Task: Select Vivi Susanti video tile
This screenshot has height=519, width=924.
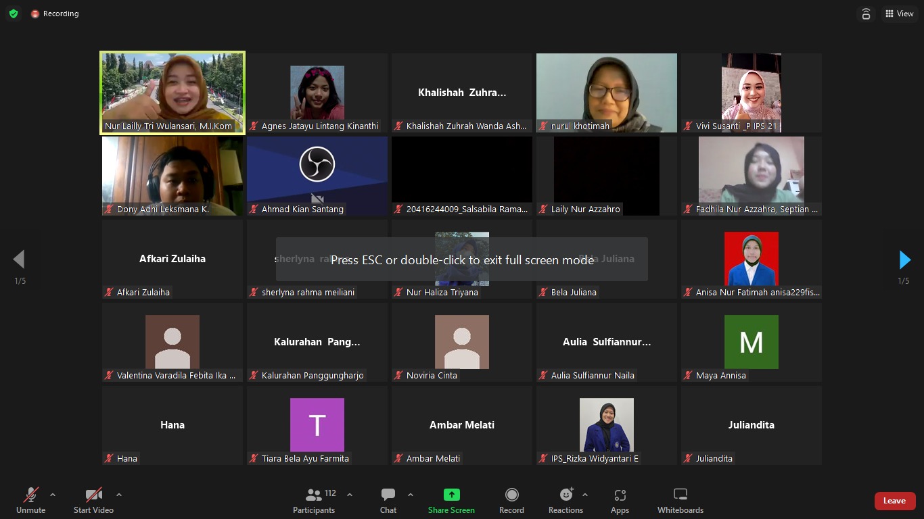Action: coord(752,93)
